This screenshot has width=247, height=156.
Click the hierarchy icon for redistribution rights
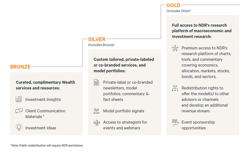tap(175, 88)
